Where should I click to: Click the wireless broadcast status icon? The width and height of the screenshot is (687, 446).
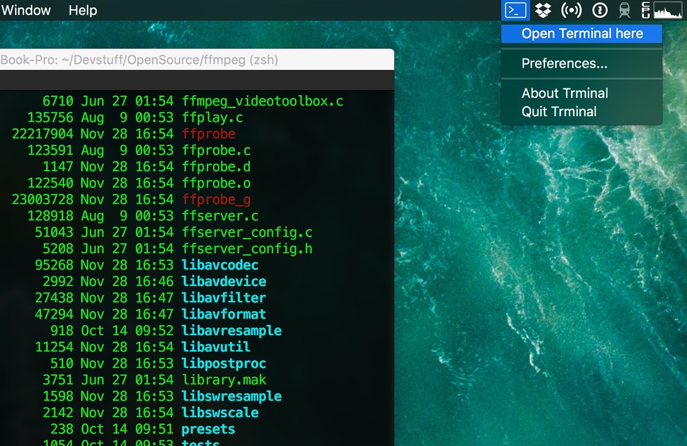571,10
